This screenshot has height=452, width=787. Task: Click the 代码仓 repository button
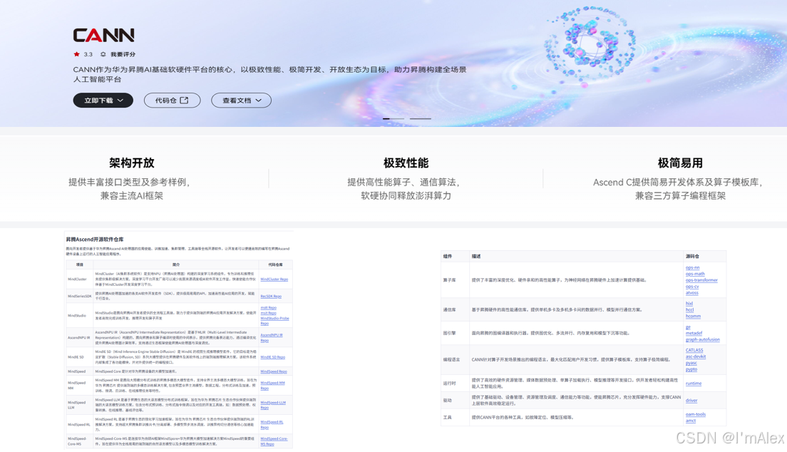tap(172, 100)
